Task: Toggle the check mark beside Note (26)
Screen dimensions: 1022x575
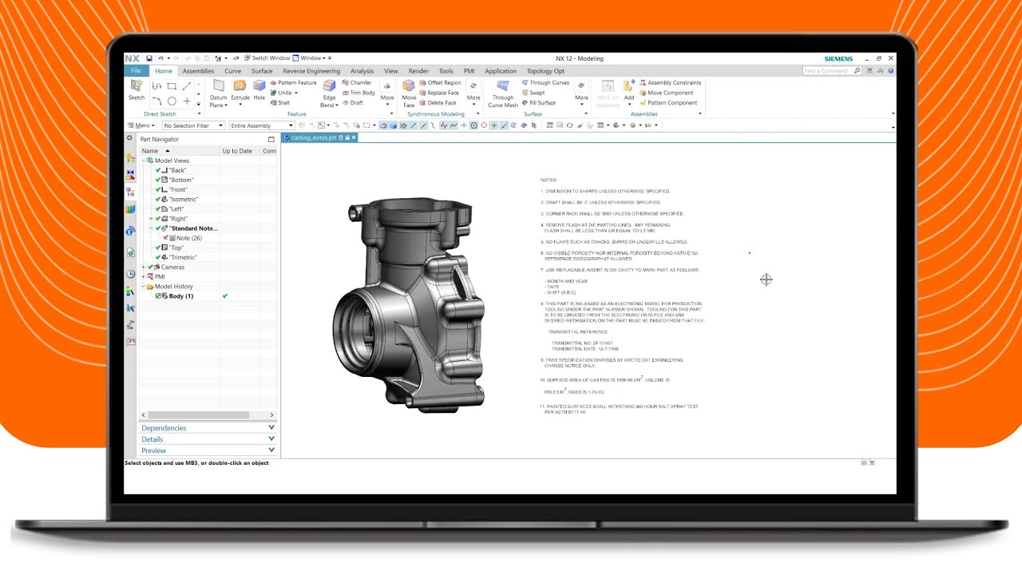Action: 167,238
